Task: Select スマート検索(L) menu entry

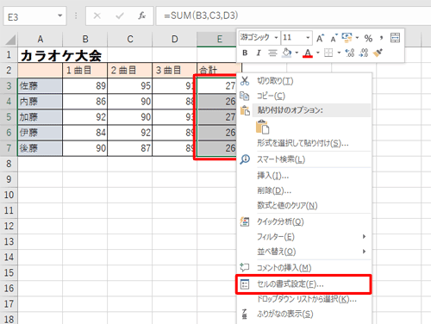Action: 281,159
